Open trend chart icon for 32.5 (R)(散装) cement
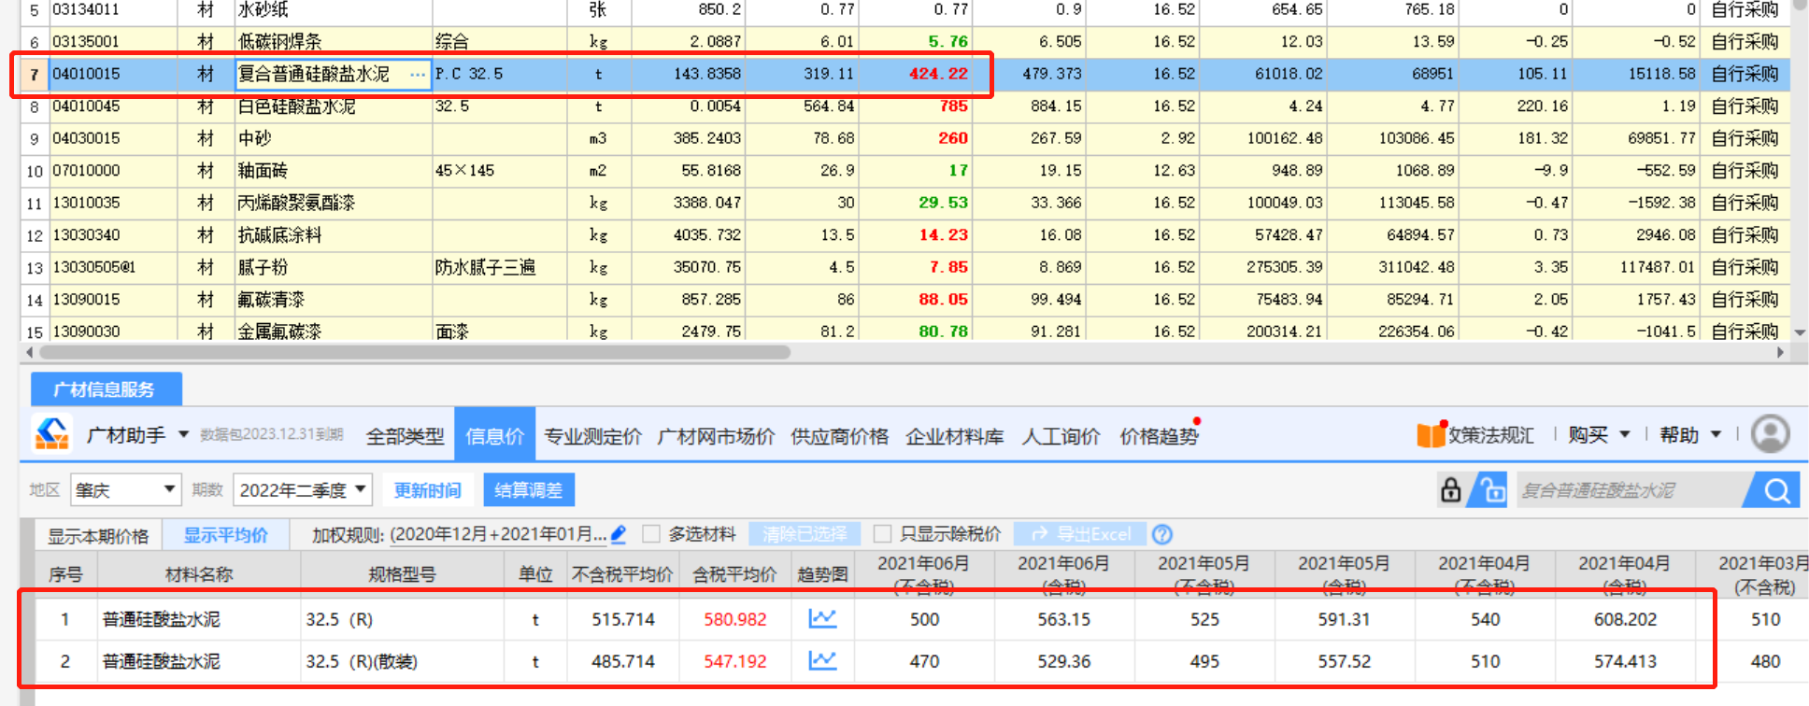 [822, 660]
